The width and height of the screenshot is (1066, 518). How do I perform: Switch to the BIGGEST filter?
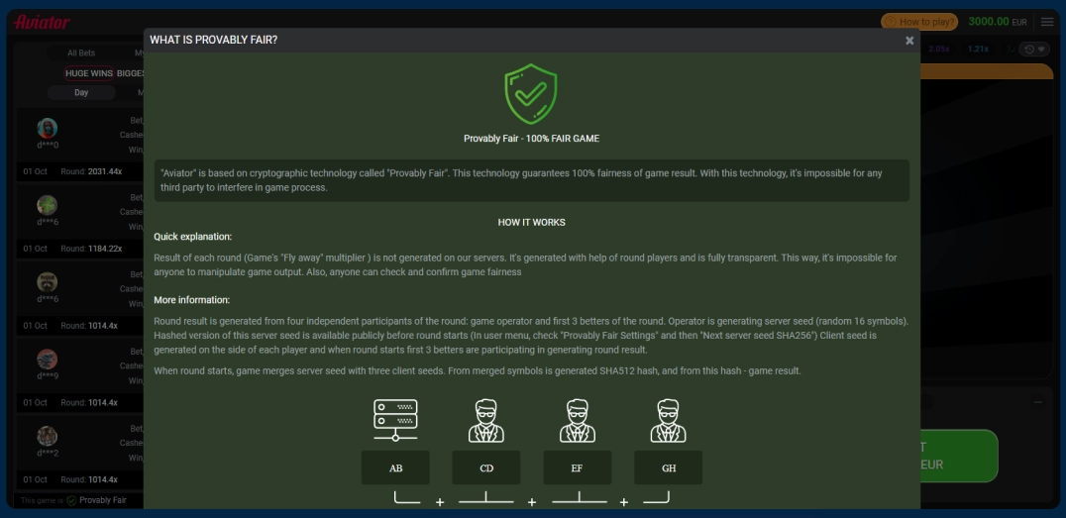(x=130, y=73)
